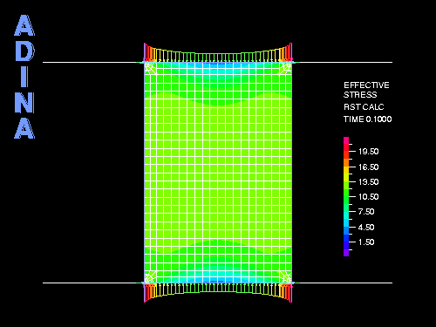The height and width of the screenshot is (327, 436).
Task: Select the 10.50 legend value label
Action: click(368, 197)
